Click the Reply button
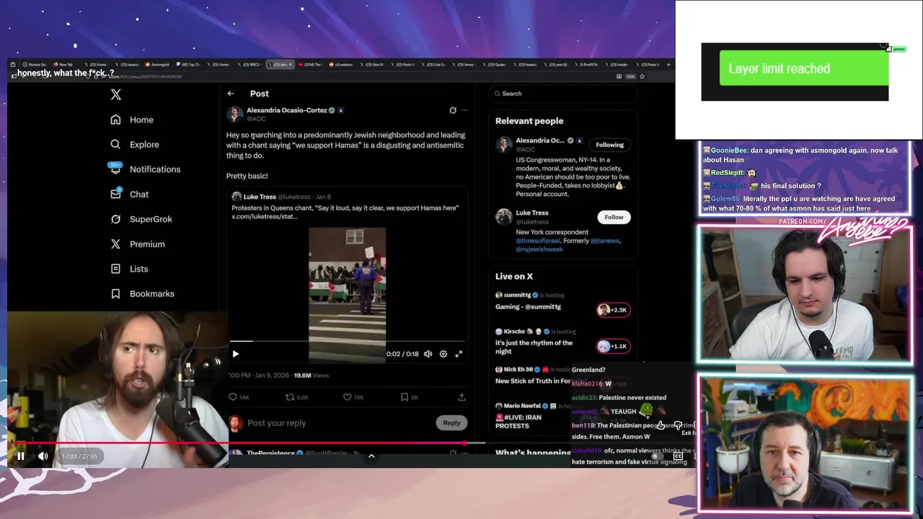 coord(451,423)
